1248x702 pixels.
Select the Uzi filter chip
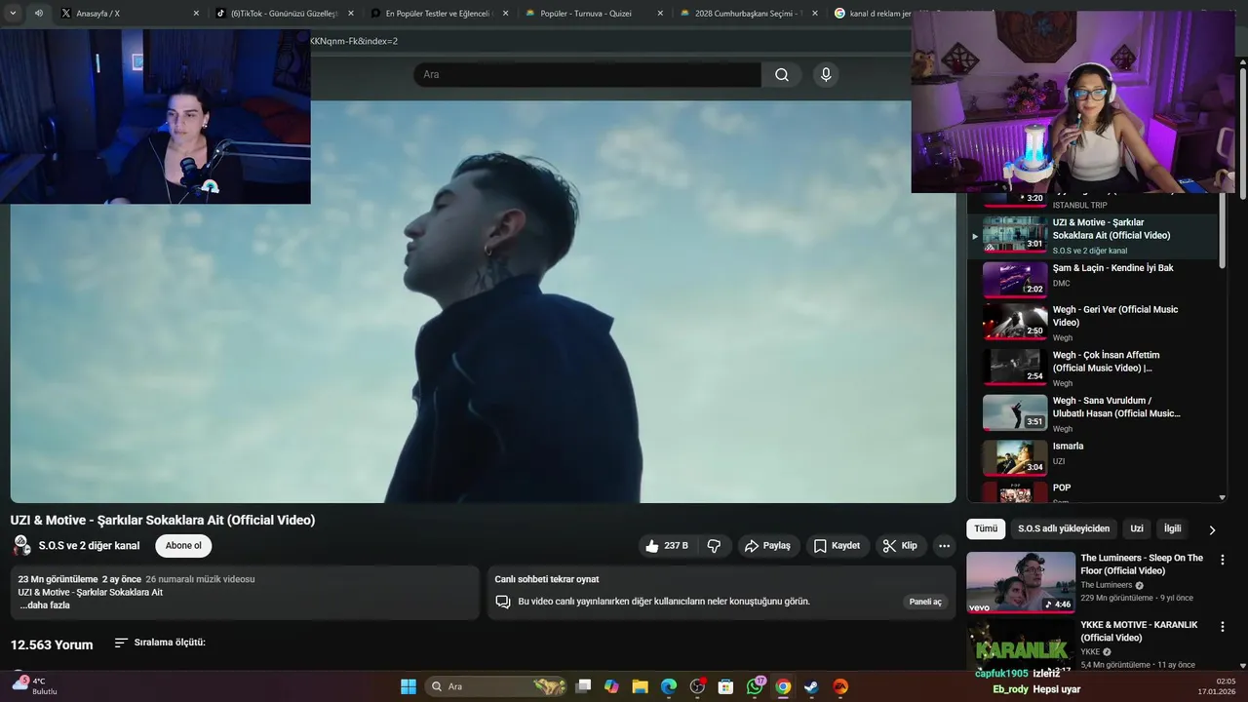1137,528
